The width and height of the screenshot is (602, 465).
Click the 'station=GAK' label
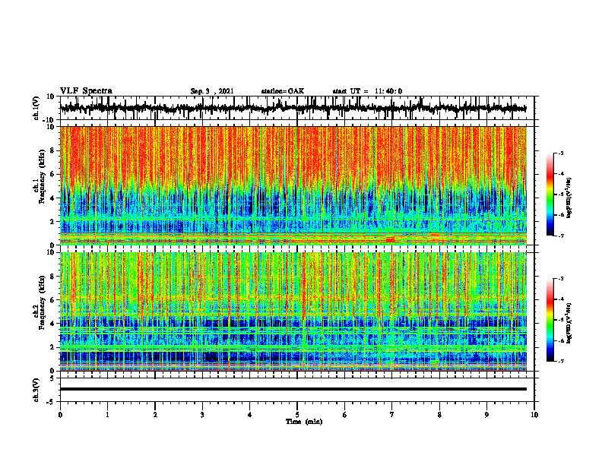click(283, 91)
